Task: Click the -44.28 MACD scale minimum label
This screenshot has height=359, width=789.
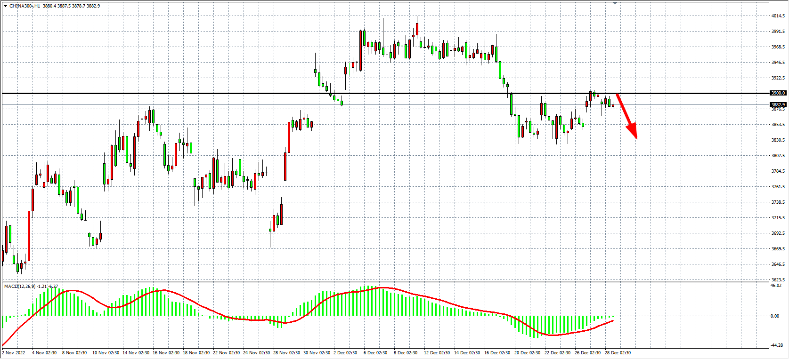Action: point(776,345)
